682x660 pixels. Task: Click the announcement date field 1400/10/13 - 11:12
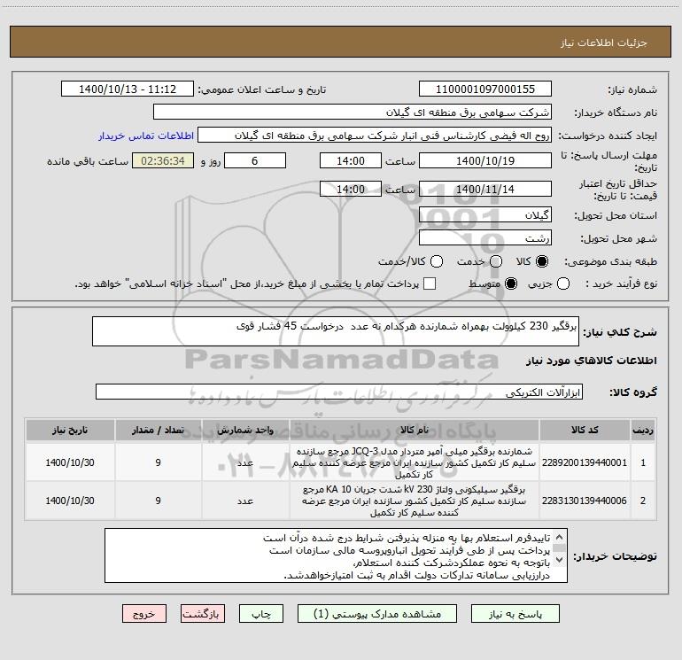pyautogui.click(x=128, y=89)
